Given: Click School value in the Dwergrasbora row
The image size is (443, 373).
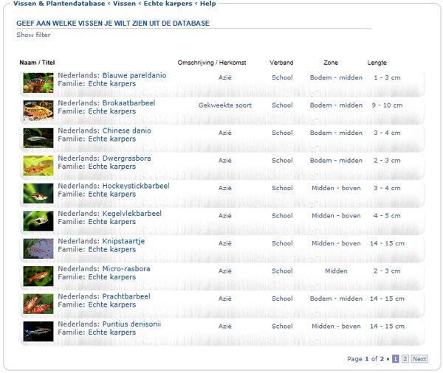Looking at the screenshot, I should 282,161.
